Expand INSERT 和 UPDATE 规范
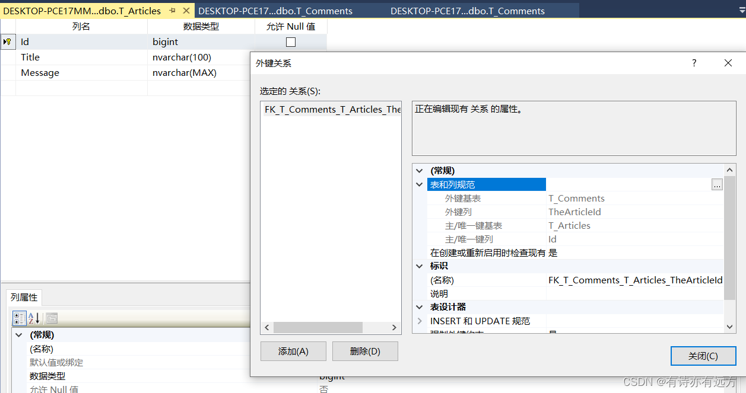746x393 pixels. pyautogui.click(x=420, y=321)
